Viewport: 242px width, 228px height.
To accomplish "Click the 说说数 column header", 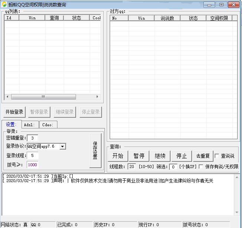I will coord(167,18).
